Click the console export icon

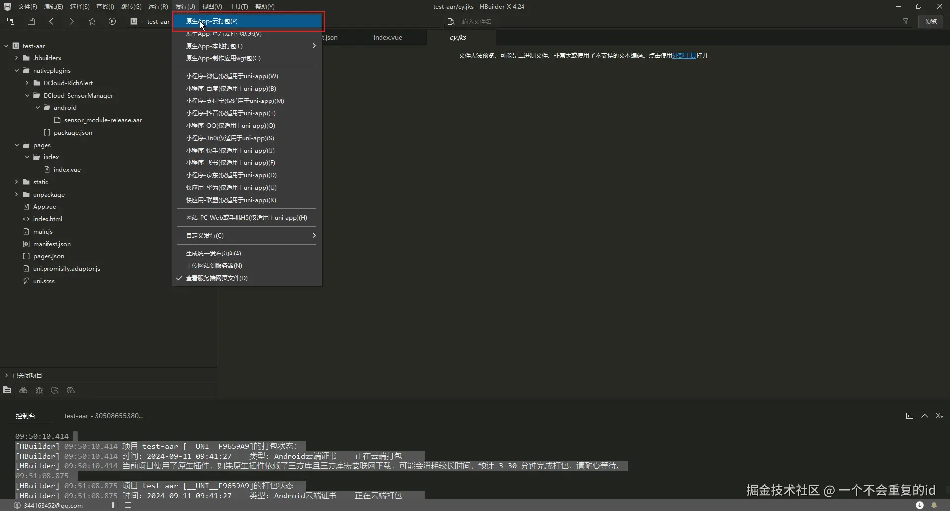coord(910,416)
